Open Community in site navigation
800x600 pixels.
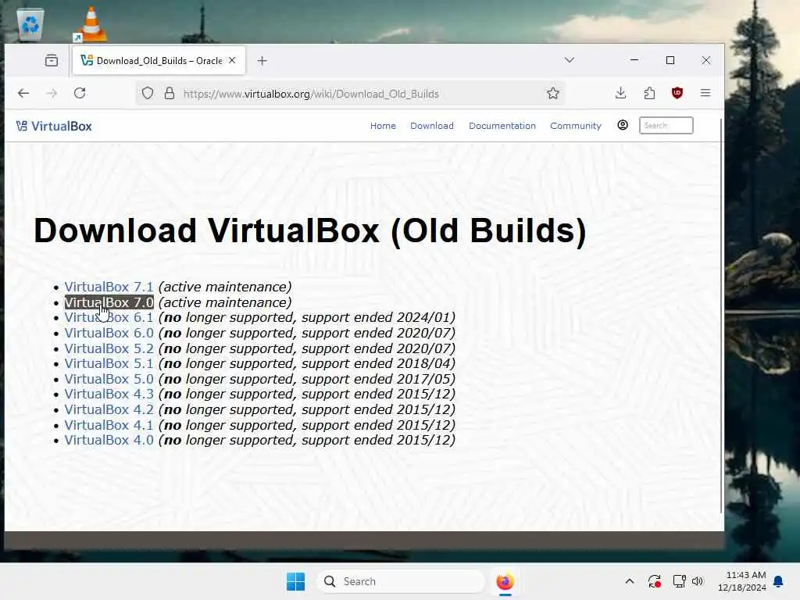coord(576,126)
